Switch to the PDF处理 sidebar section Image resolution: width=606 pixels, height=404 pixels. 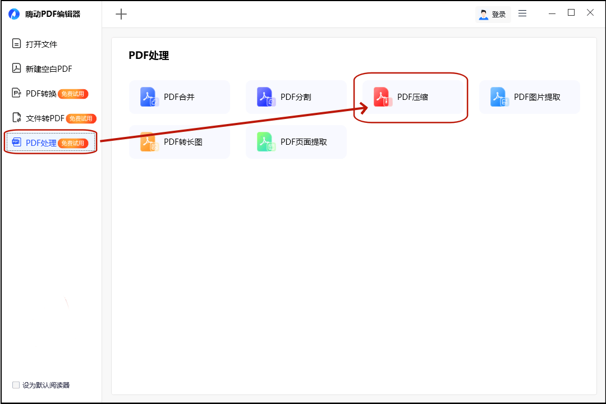click(x=39, y=143)
